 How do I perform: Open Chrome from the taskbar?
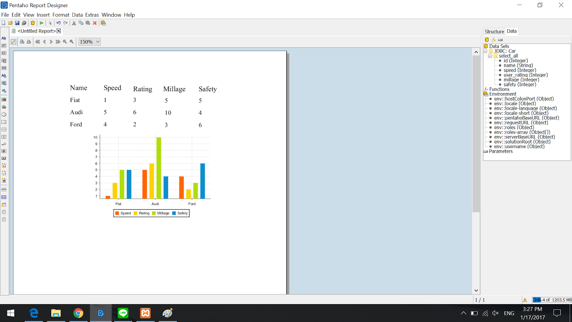pyautogui.click(x=78, y=313)
